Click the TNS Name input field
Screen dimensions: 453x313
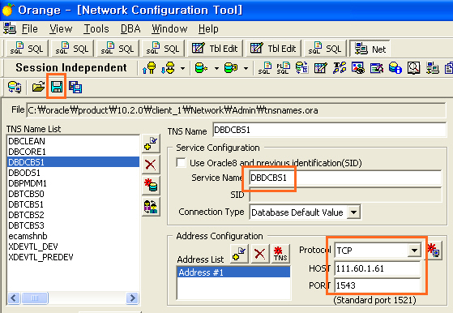click(329, 130)
